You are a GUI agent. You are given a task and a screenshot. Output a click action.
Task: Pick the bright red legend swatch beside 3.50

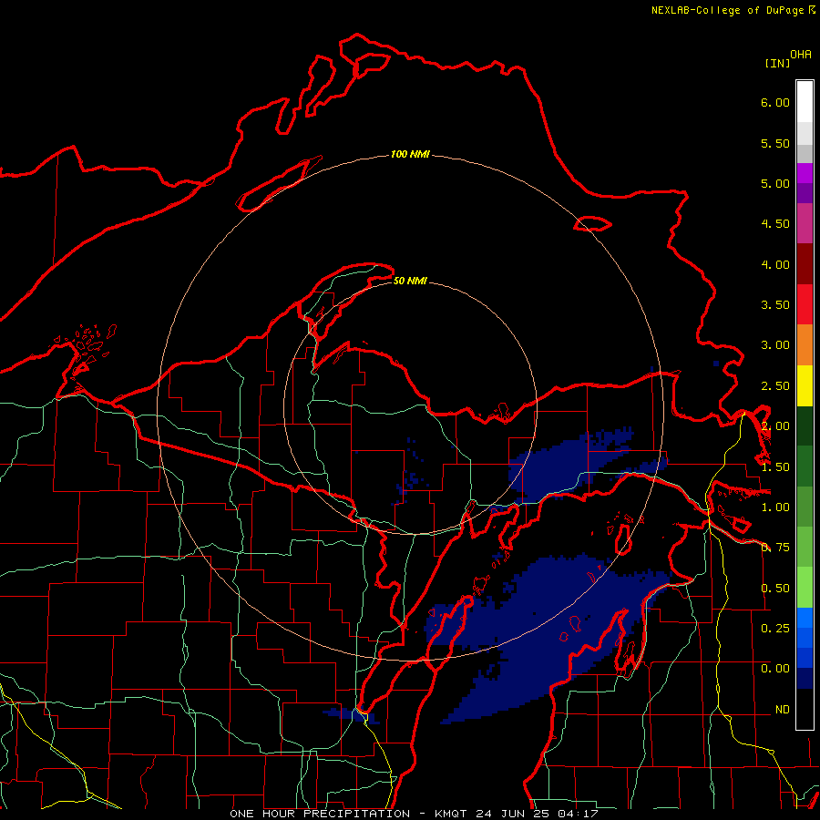coord(805,304)
